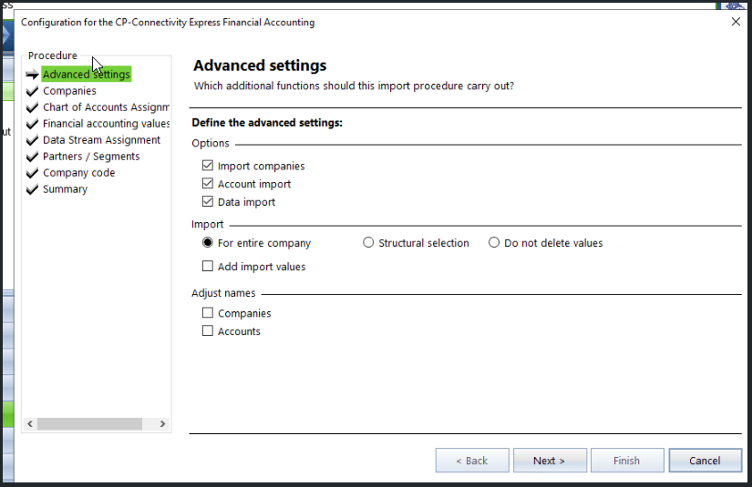The image size is (752, 487).
Task: Enable Add import values checkbox
Action: (208, 267)
